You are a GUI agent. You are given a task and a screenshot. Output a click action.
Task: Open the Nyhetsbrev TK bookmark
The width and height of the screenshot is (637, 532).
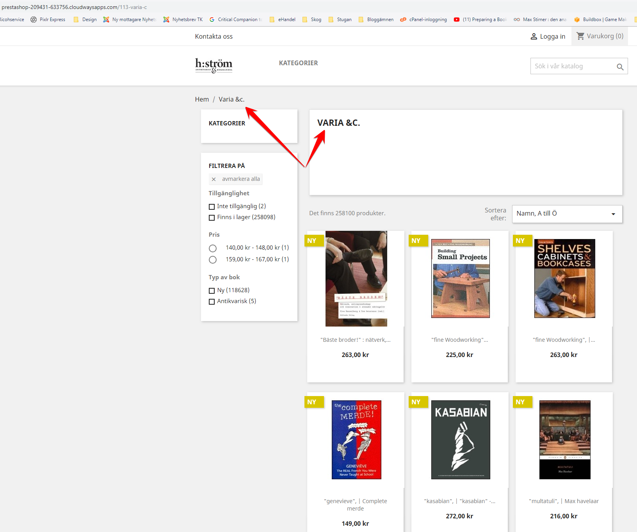[x=183, y=20]
